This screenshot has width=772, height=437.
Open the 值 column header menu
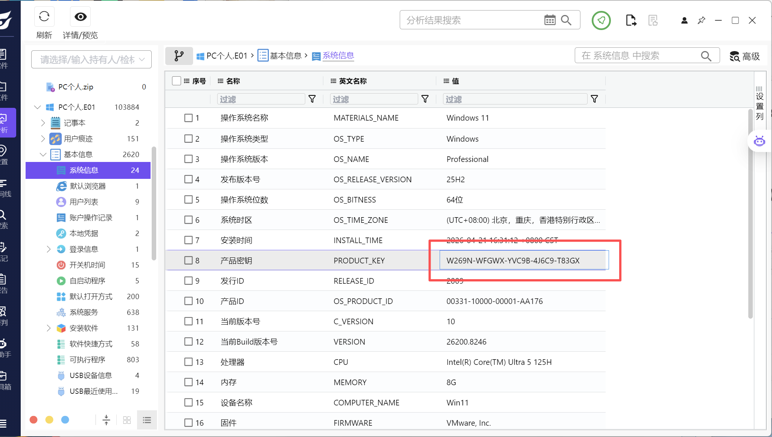click(446, 81)
